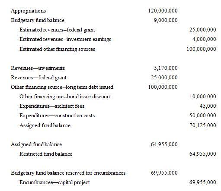The width and height of the screenshot is (221, 191).
Task: Select Other financing source--long term debt issued
Action: click(x=62, y=87)
